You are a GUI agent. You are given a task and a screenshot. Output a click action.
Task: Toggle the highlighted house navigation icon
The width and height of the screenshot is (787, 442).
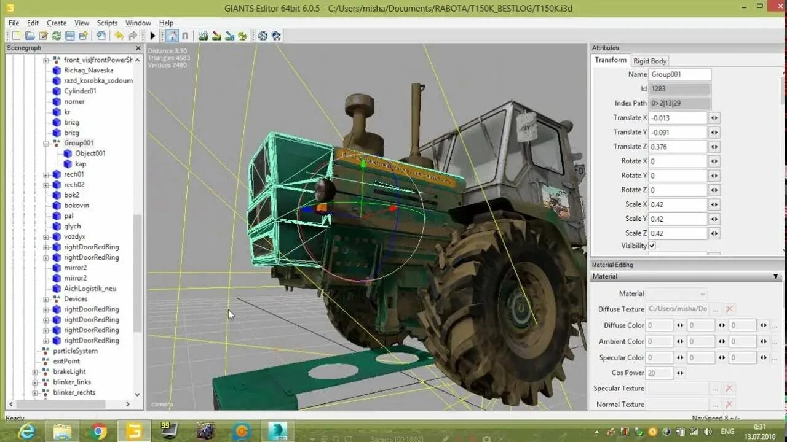pyautogui.click(x=172, y=36)
